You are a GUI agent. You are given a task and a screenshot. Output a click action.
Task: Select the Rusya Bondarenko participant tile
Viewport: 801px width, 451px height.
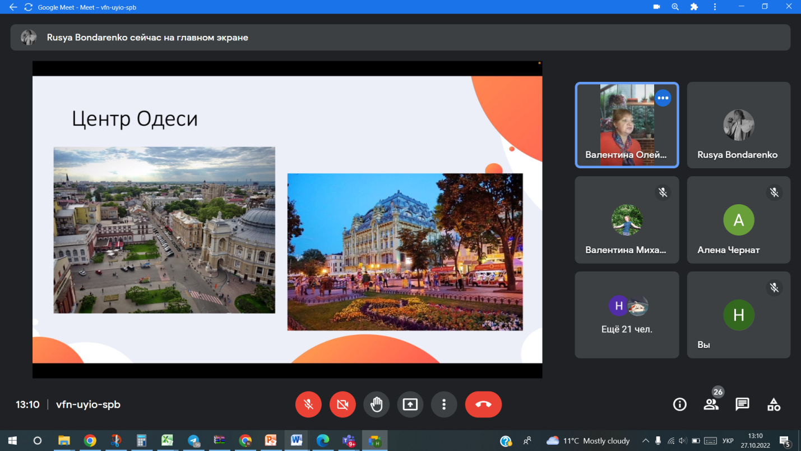(x=738, y=125)
